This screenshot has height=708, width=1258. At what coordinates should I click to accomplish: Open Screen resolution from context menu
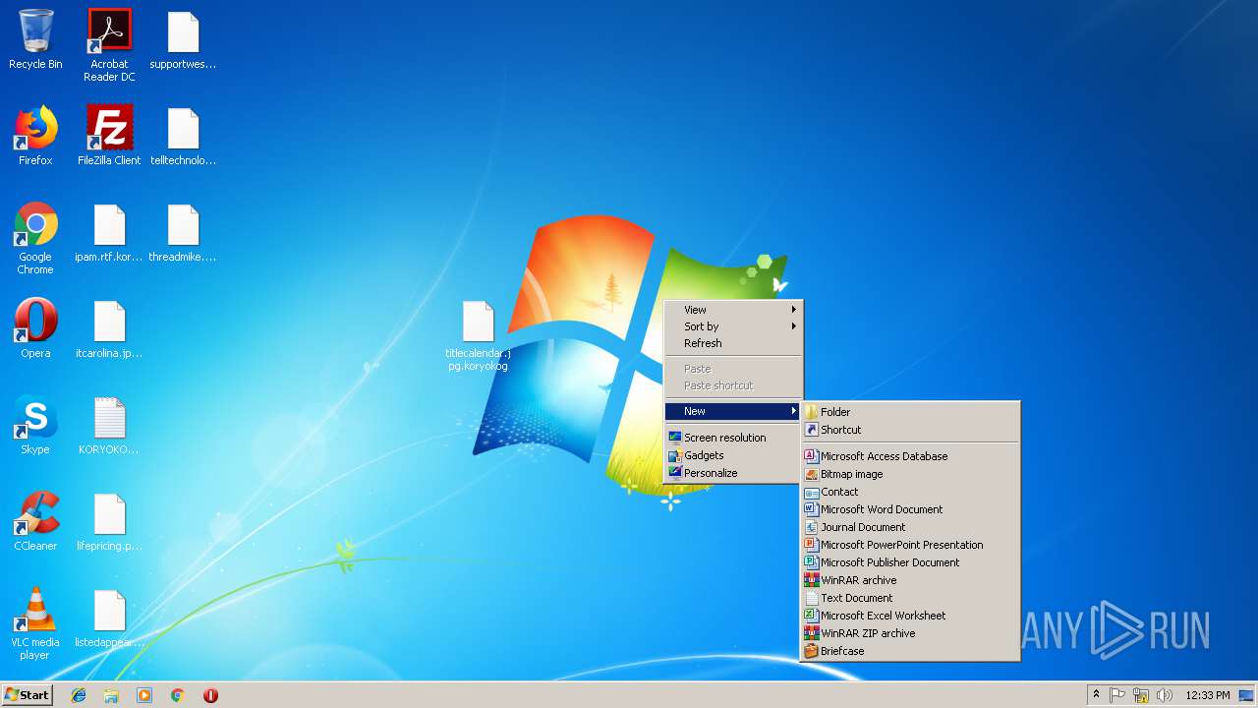click(733, 438)
